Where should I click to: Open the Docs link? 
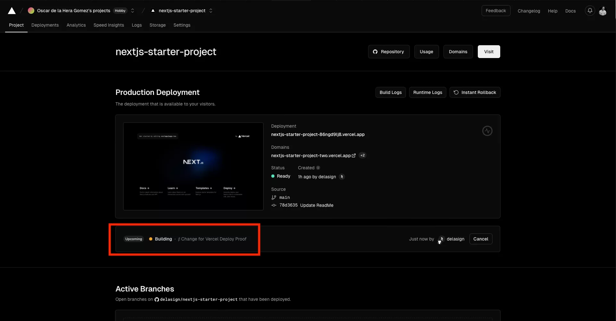click(570, 11)
